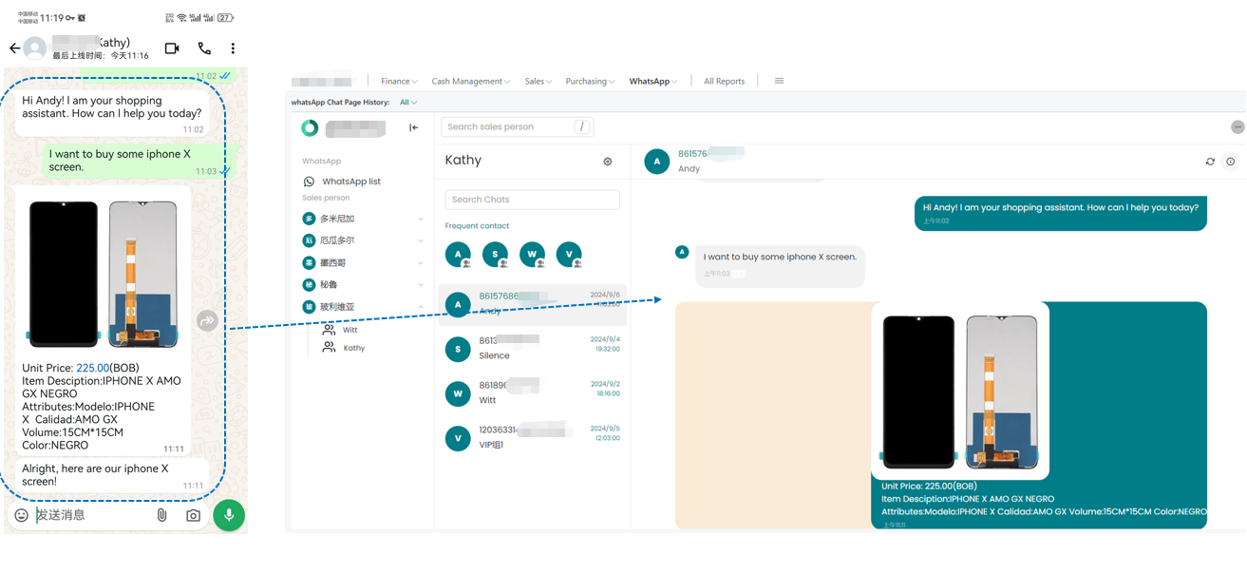Open the Chat Page History All dropdown

408,103
